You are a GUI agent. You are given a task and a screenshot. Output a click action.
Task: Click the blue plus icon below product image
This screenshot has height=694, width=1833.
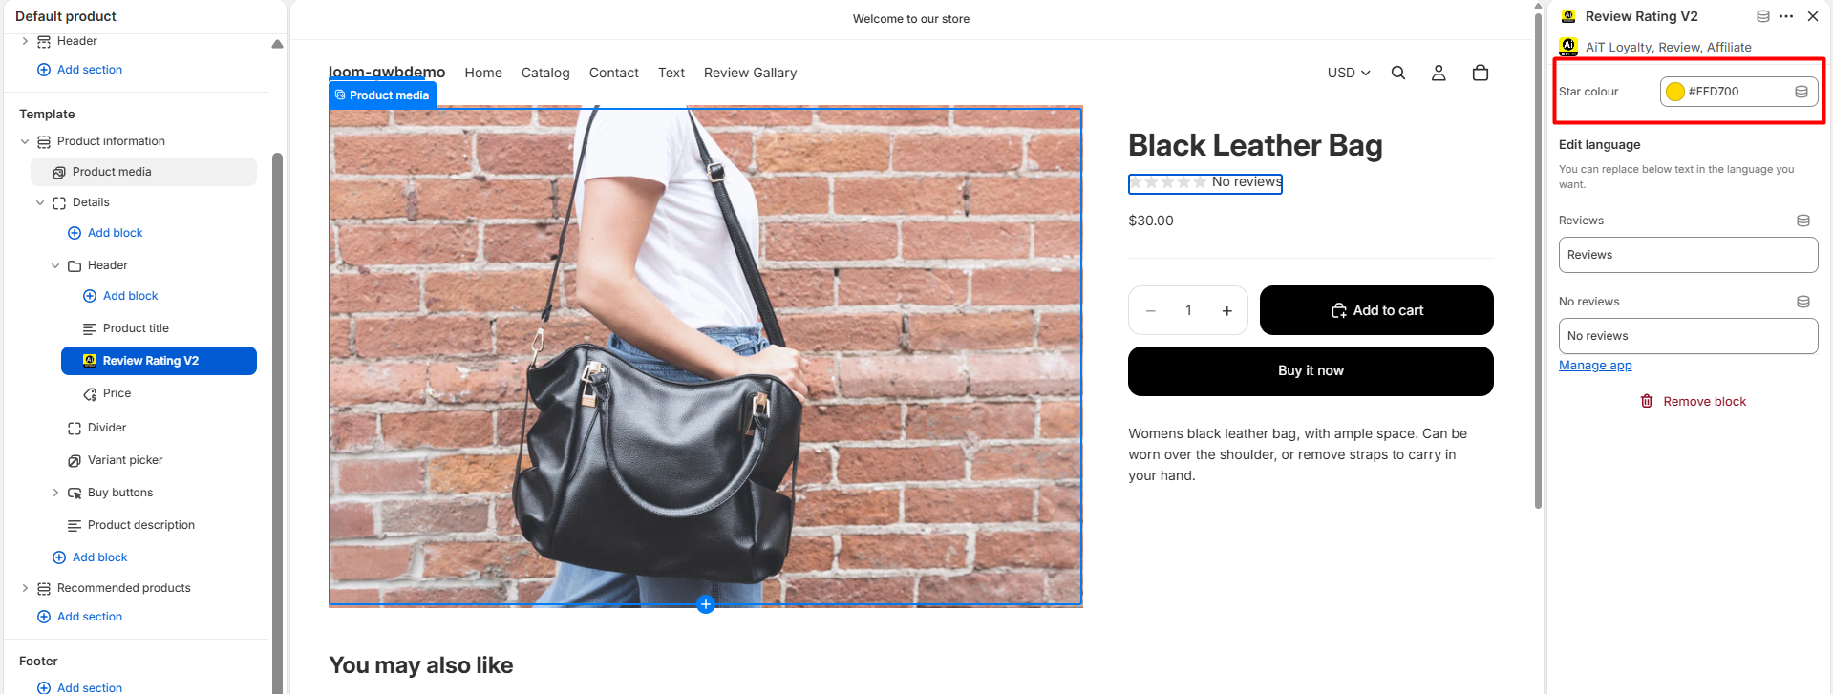coord(706,604)
